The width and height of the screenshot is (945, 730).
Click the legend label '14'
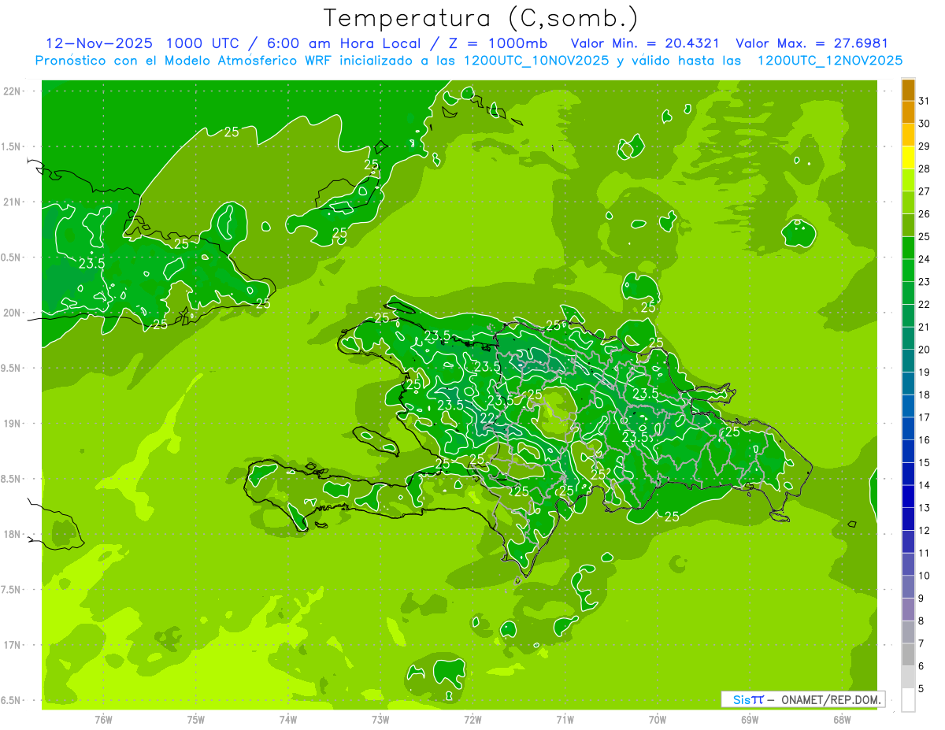coord(925,485)
